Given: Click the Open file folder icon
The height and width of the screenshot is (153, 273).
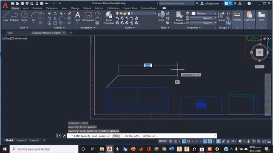Looking at the screenshot, I should click(x=17, y=3).
